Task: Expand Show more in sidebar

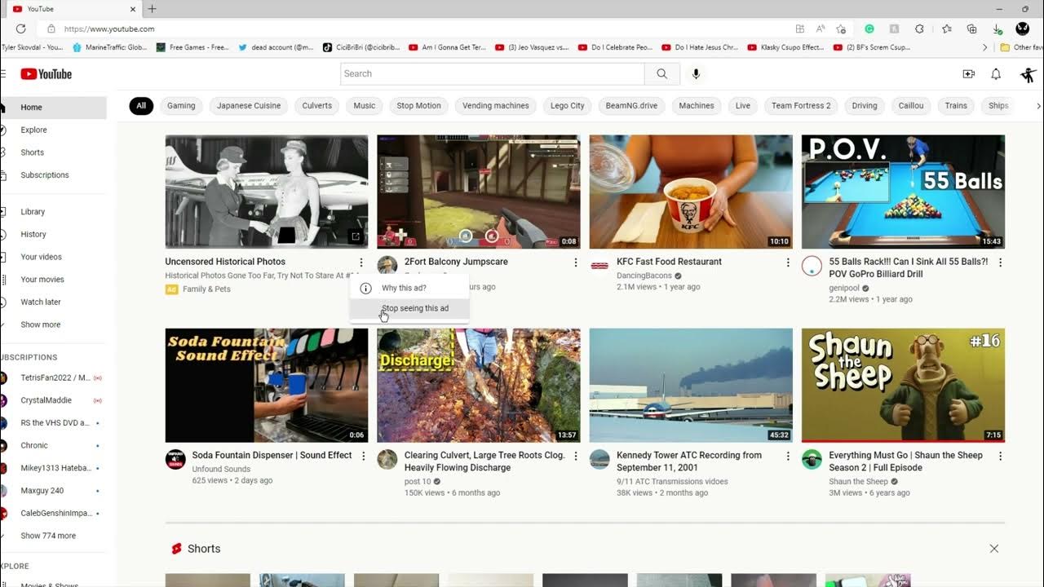Action: pos(53,324)
